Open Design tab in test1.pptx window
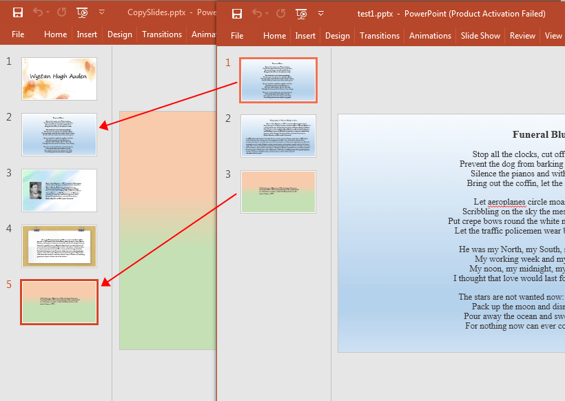This screenshot has width=565, height=401. (338, 36)
